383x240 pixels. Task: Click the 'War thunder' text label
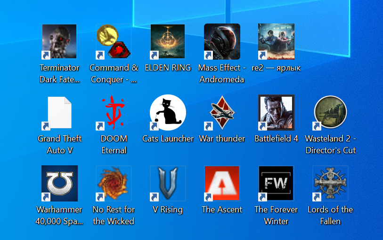pyautogui.click(x=222, y=139)
